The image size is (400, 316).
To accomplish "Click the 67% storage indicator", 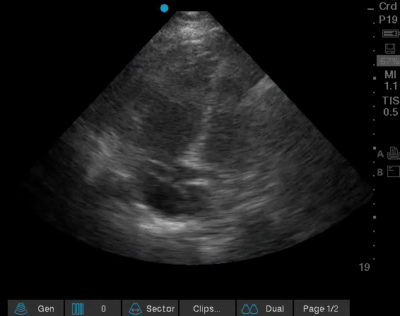I will click(388, 61).
